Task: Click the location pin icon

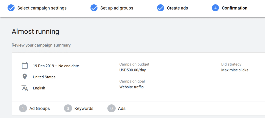Action: pyautogui.click(x=25, y=77)
